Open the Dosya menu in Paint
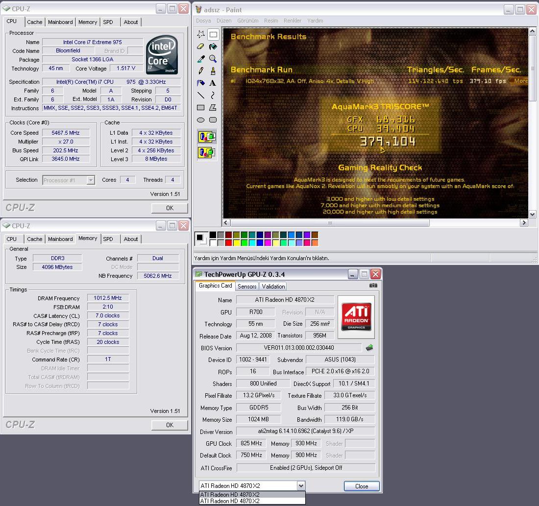The width and height of the screenshot is (539, 506). (x=203, y=21)
